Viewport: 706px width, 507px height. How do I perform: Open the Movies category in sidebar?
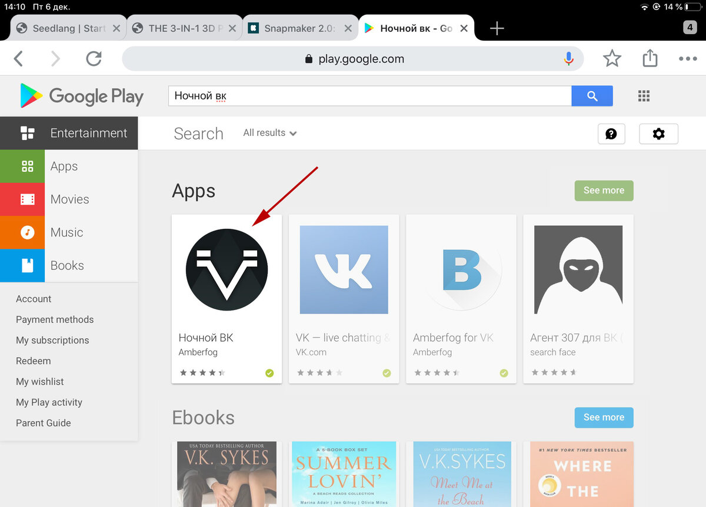pos(69,199)
